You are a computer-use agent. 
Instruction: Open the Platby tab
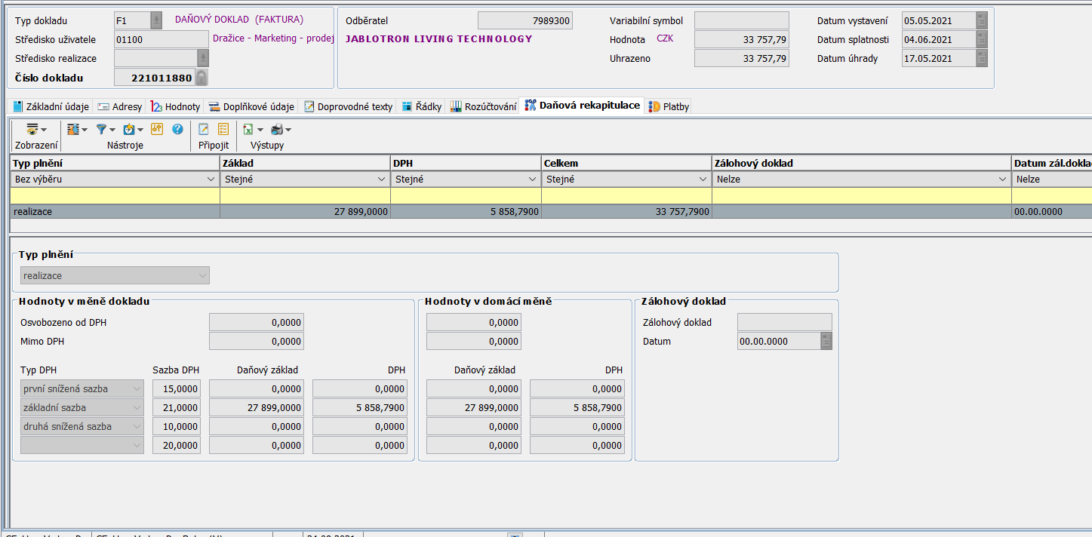669,106
